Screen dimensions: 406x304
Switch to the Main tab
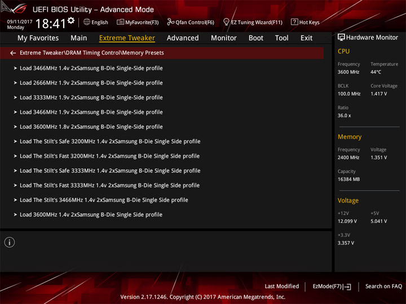tap(79, 38)
